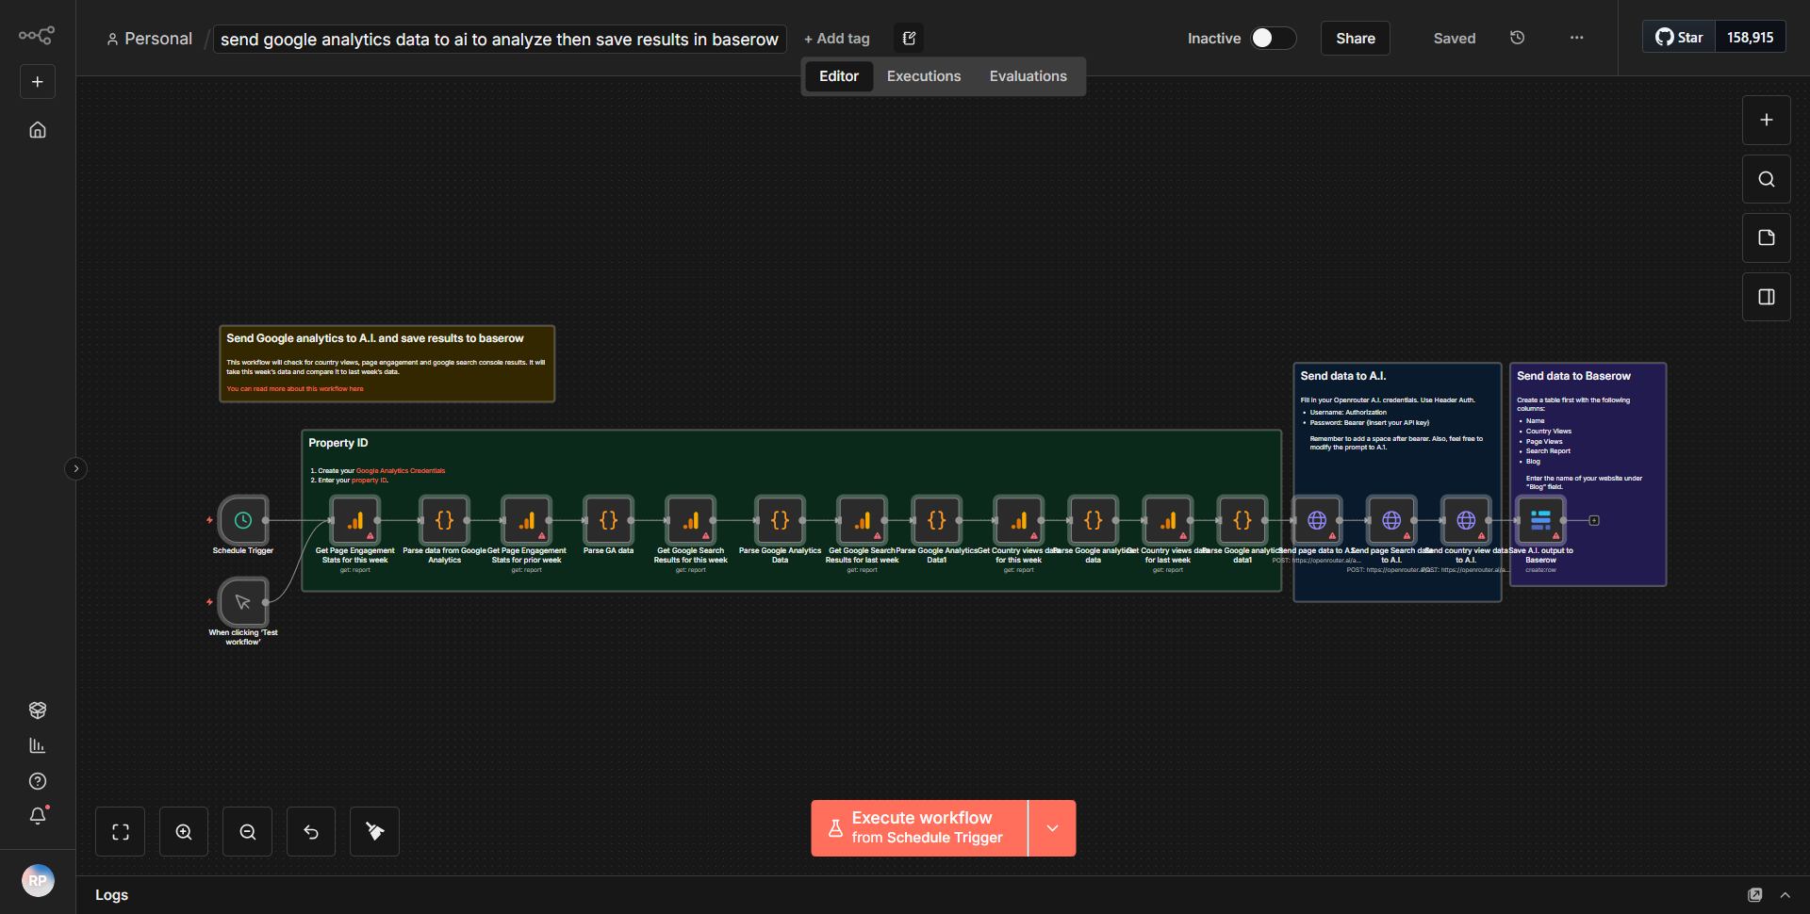Pop out the Logs panel
This screenshot has width=1810, height=914.
(1755, 895)
